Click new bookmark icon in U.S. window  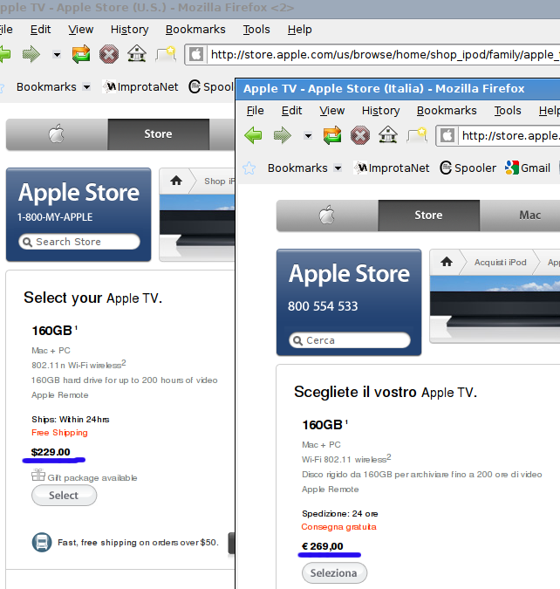166,54
